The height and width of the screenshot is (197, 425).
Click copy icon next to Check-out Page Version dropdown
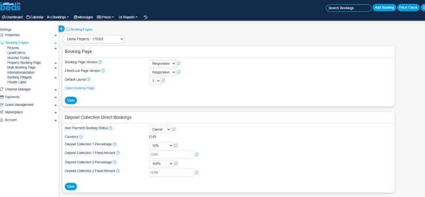(x=178, y=72)
